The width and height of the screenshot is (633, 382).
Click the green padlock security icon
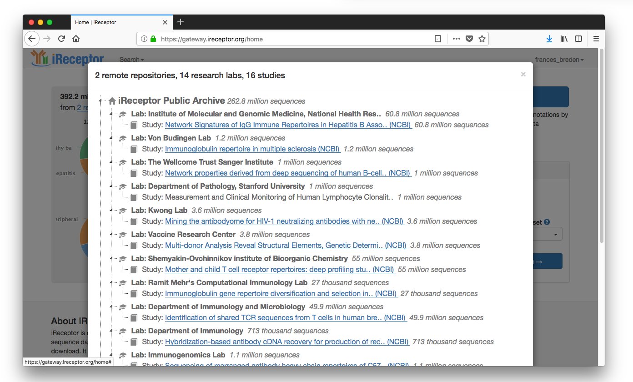coord(153,39)
